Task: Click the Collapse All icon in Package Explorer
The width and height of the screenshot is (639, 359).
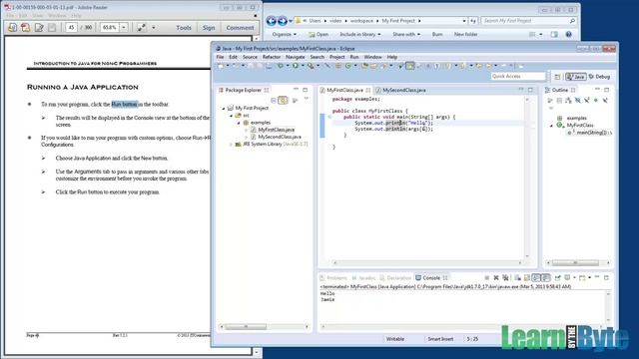Action: pyautogui.click(x=274, y=100)
